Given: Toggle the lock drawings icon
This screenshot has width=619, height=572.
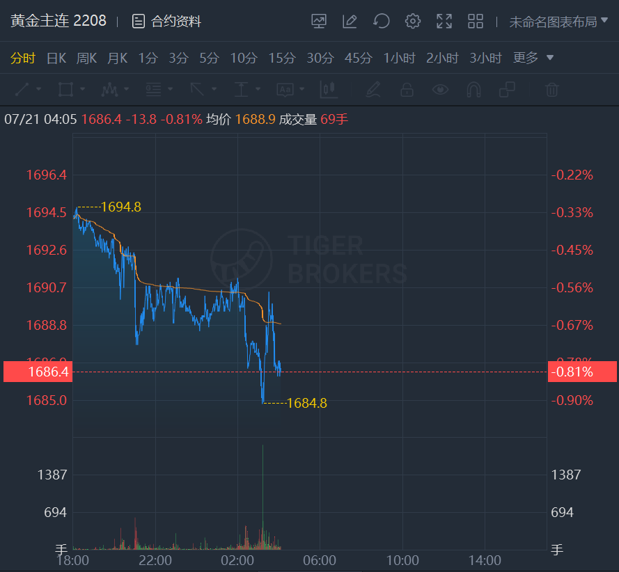Looking at the screenshot, I should click(407, 90).
